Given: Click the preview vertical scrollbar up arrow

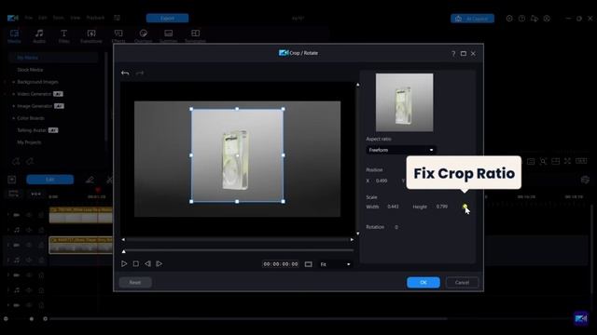Looking at the screenshot, I should (358, 85).
